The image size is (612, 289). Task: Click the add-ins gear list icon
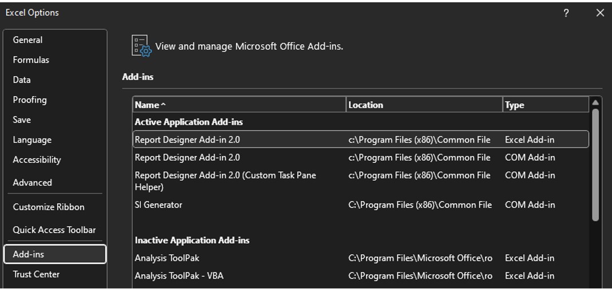pos(141,46)
